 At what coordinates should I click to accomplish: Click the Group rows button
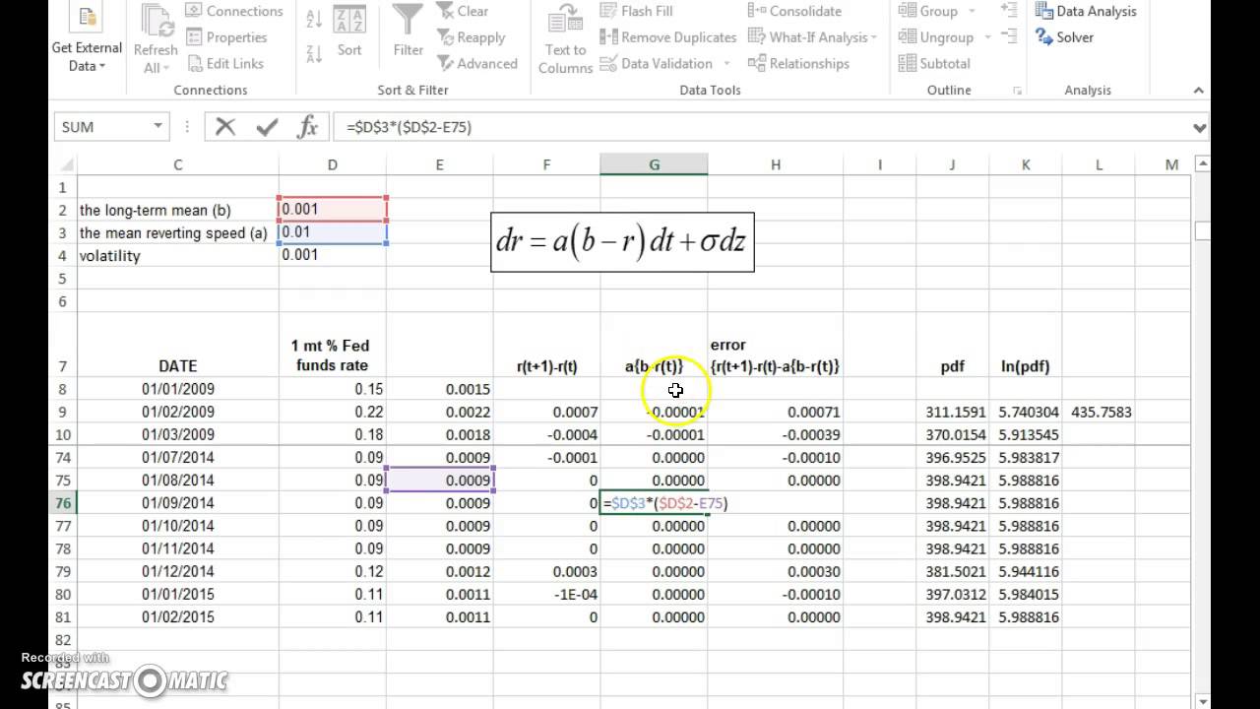pyautogui.click(x=927, y=11)
